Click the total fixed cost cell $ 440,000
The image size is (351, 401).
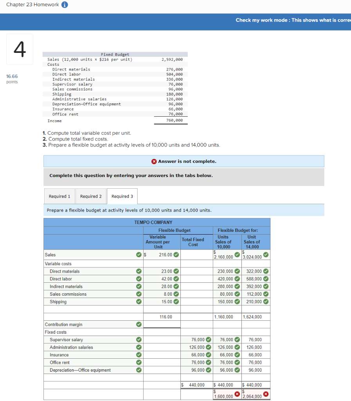(197, 385)
